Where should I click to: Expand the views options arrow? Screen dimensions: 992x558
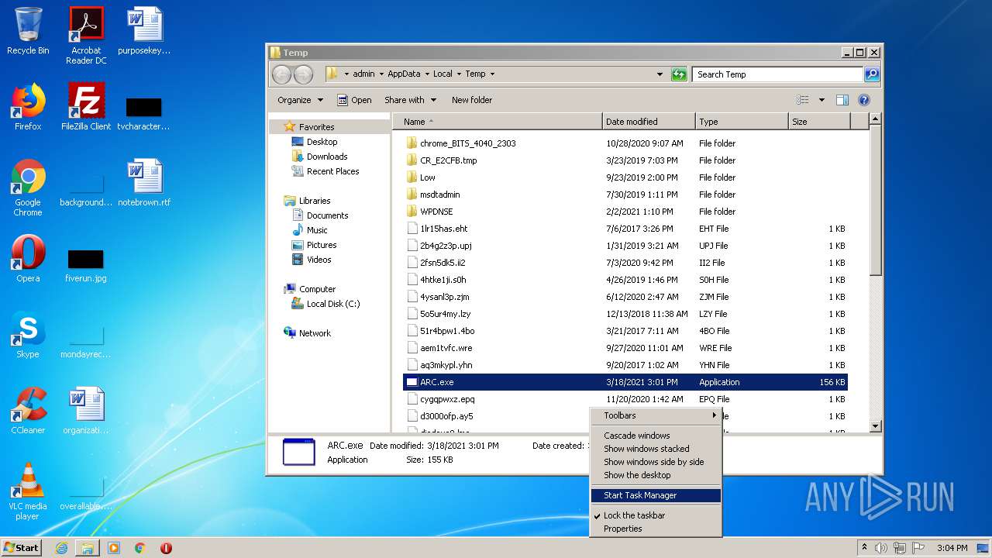(821, 100)
